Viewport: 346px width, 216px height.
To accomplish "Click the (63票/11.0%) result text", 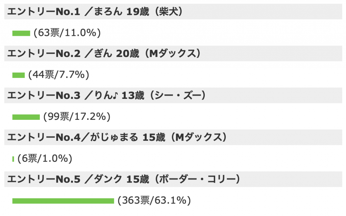I will click(x=67, y=33).
